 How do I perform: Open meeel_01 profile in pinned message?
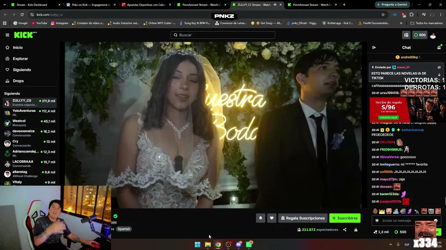[x=403, y=67]
